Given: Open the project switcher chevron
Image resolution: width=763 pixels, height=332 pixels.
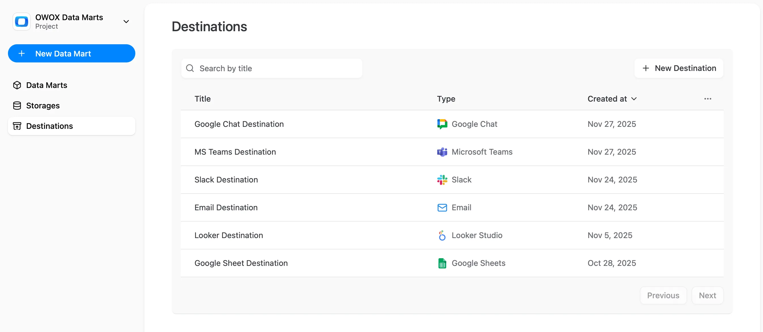Looking at the screenshot, I should point(126,22).
